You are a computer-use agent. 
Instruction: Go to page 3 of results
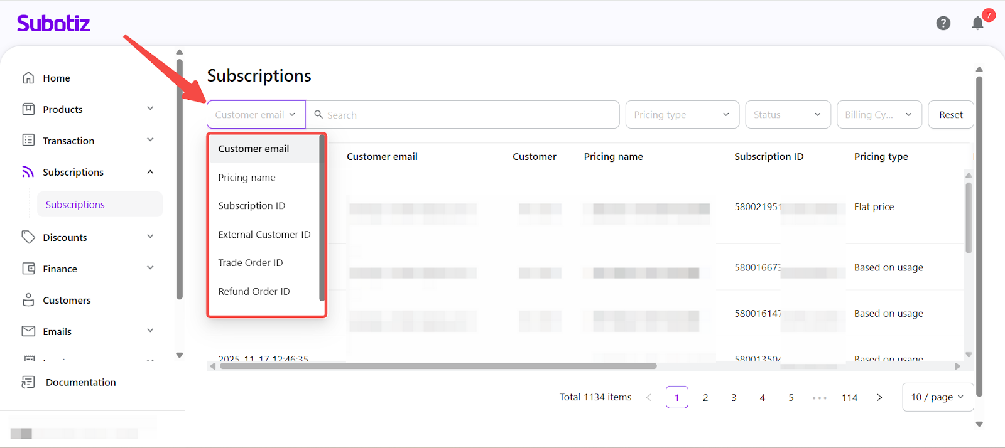click(734, 398)
